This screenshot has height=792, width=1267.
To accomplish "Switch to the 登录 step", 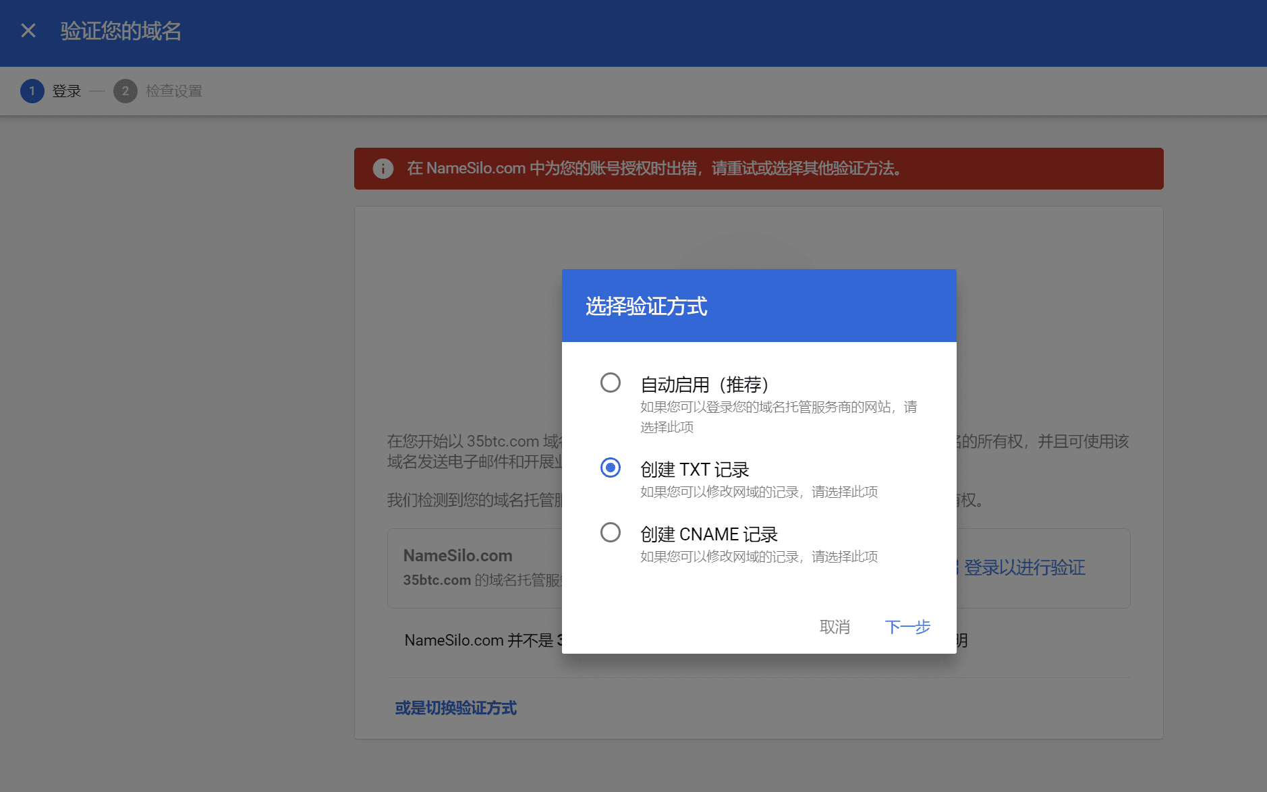I will pyautogui.click(x=67, y=90).
